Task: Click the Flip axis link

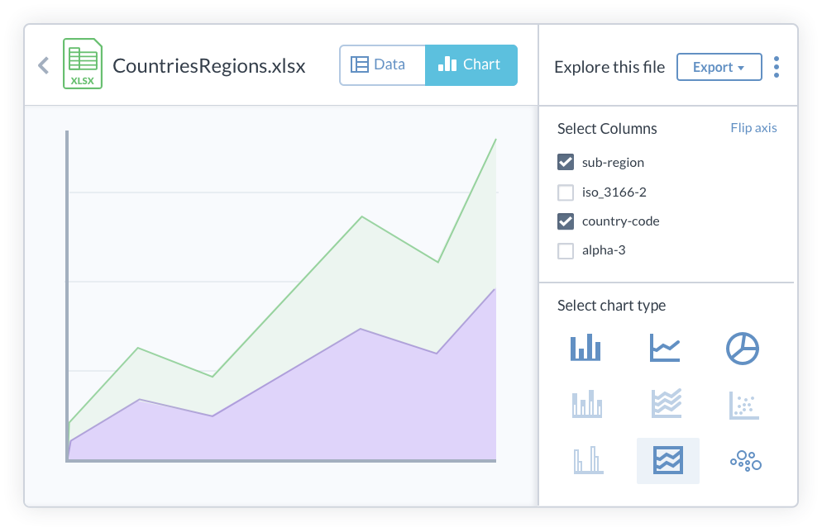Action: coord(753,128)
